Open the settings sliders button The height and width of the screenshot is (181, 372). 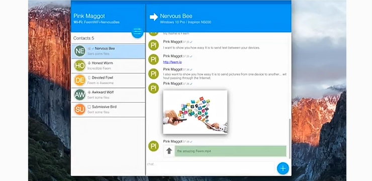(138, 32)
